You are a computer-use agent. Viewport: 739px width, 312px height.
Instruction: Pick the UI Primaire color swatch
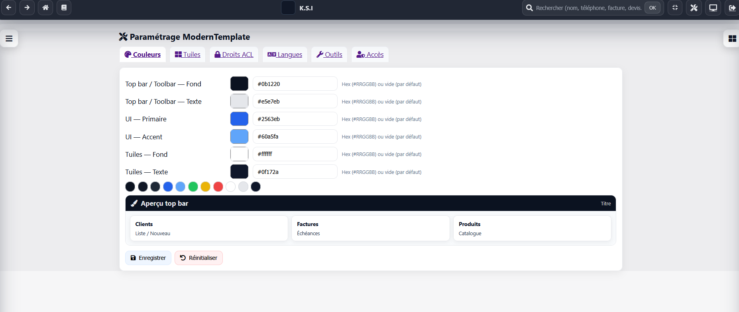tap(239, 119)
